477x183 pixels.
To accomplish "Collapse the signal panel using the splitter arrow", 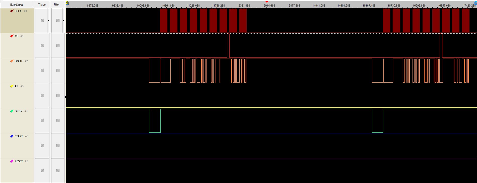I will coord(65,97).
